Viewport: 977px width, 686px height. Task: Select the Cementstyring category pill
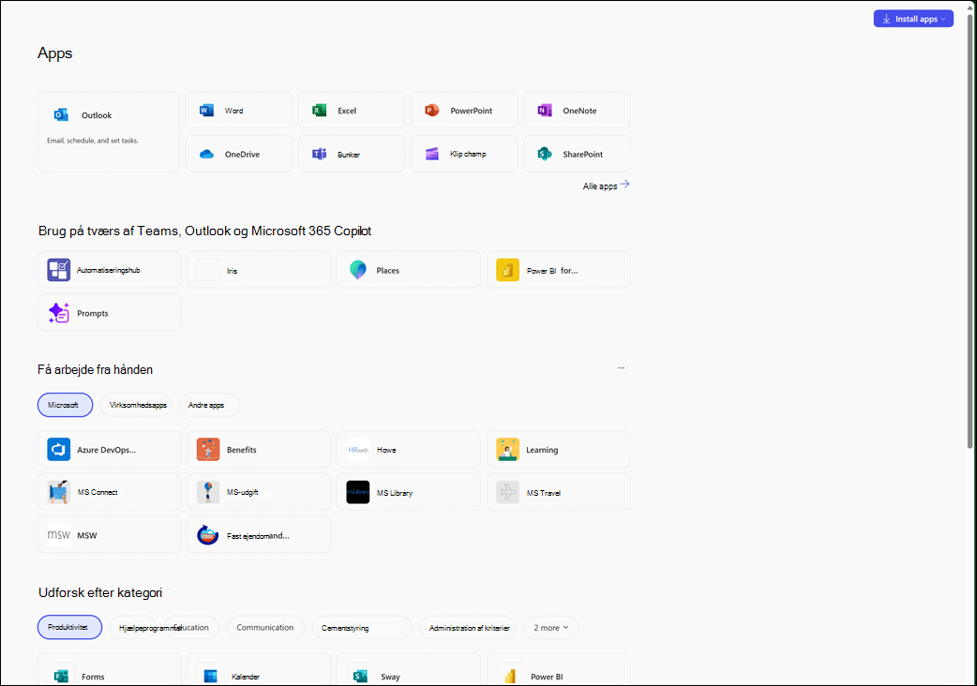click(x=362, y=628)
